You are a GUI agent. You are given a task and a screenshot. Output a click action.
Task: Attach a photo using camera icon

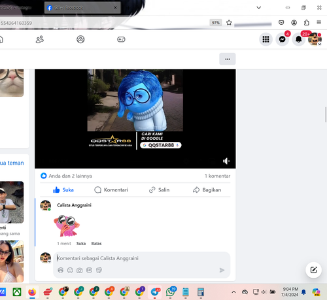click(x=80, y=271)
